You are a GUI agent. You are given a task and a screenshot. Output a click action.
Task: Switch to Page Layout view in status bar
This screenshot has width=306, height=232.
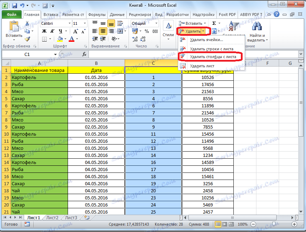click(225, 224)
